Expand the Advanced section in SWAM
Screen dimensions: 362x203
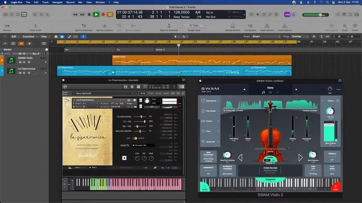(210, 142)
